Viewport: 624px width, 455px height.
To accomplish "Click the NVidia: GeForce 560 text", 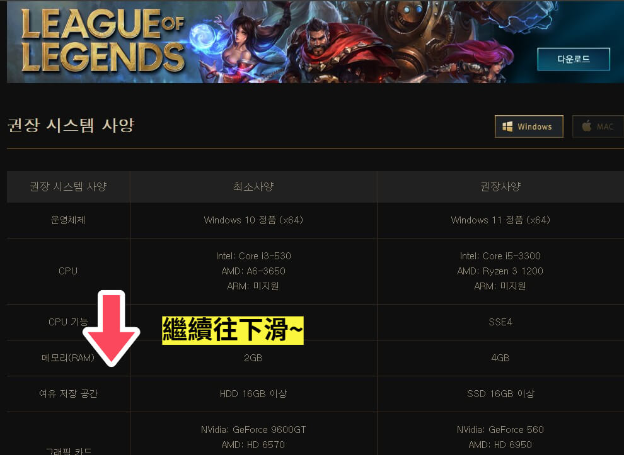I will tap(500, 430).
